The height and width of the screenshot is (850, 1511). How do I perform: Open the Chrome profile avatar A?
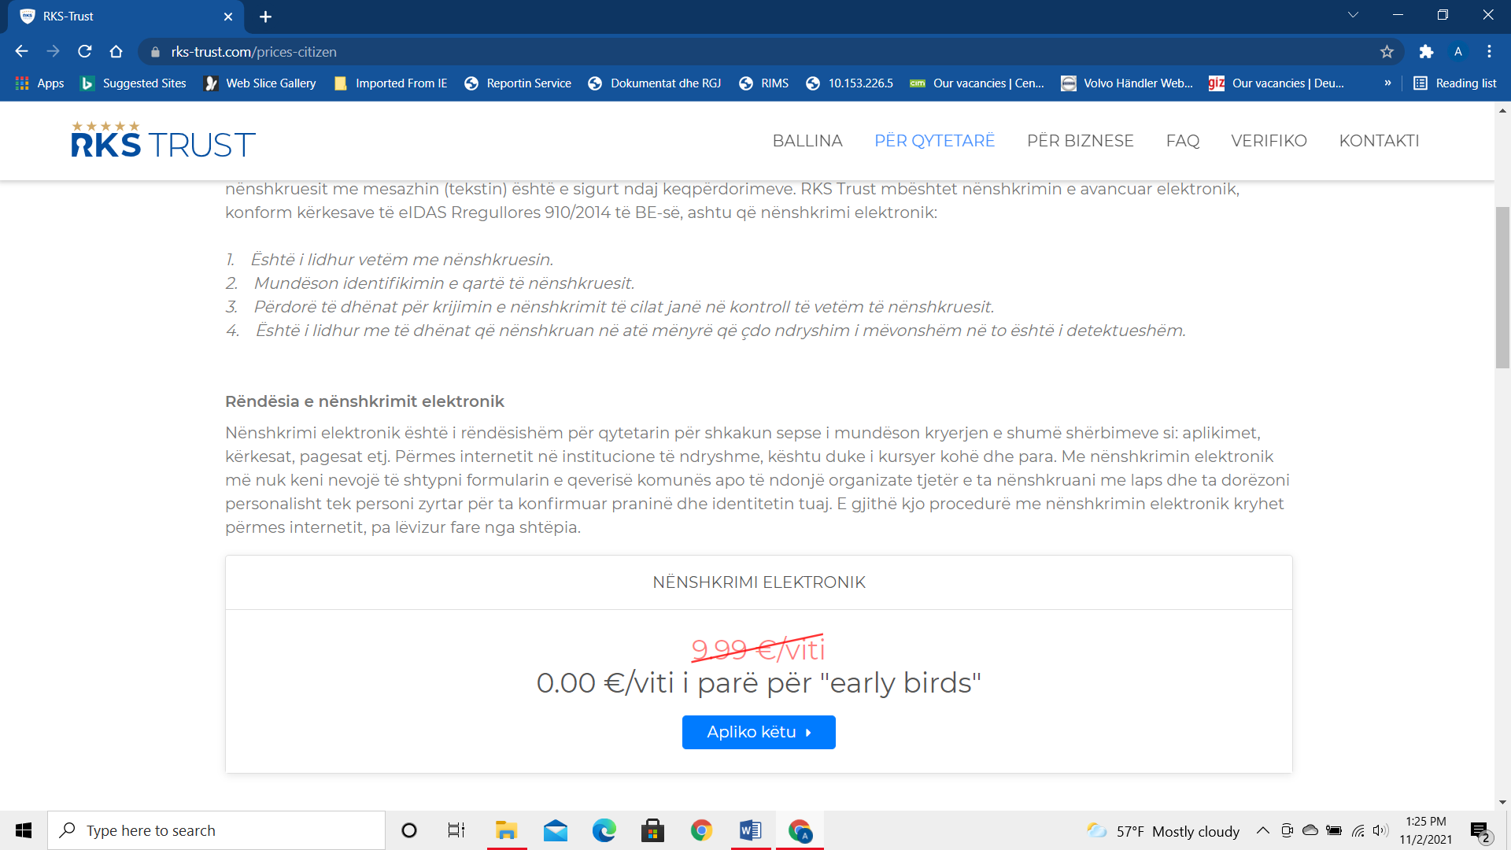(x=1457, y=51)
